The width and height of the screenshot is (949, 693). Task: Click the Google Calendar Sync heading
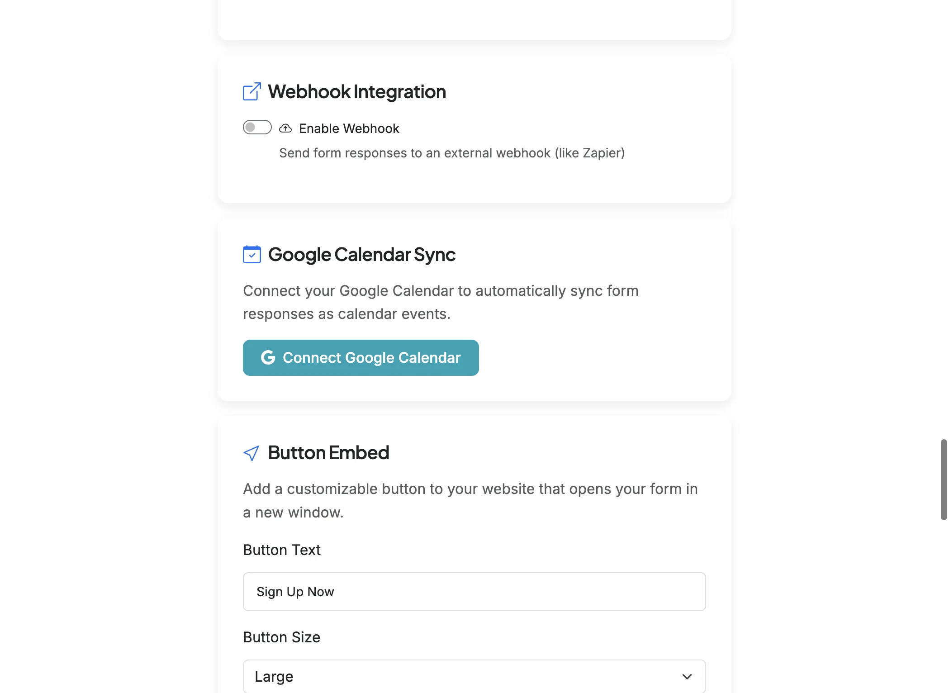pyautogui.click(x=362, y=254)
